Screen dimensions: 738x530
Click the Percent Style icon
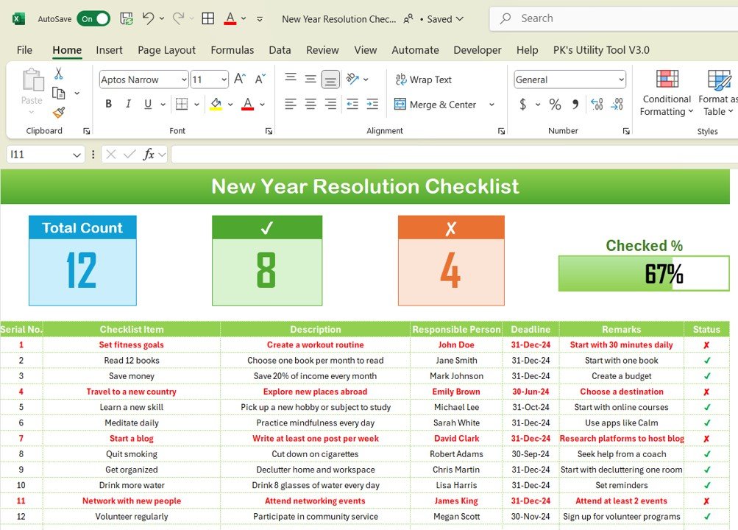(x=555, y=105)
